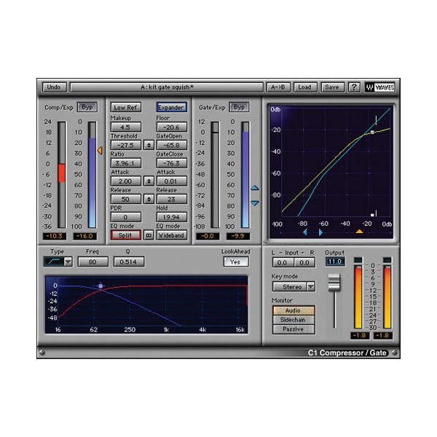The image size is (437, 437).
Task: Click the Ratio value field
Action: tap(125, 163)
